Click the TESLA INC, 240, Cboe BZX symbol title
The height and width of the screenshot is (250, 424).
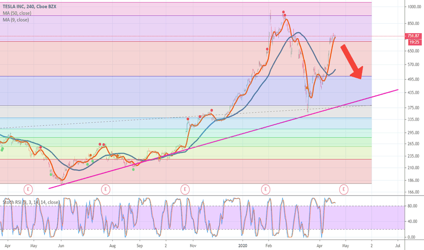30,6
